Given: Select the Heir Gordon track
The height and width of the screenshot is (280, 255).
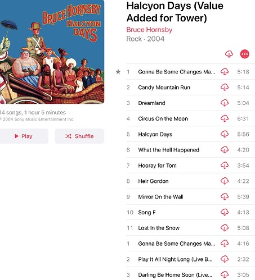Looking at the screenshot, I should (190, 181).
